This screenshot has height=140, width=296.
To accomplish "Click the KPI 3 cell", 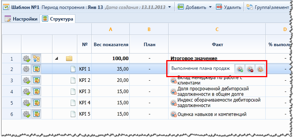I will point(85,92).
